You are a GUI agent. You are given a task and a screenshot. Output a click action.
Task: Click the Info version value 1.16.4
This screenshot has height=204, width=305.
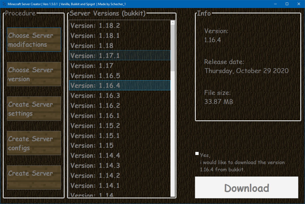[212, 40]
